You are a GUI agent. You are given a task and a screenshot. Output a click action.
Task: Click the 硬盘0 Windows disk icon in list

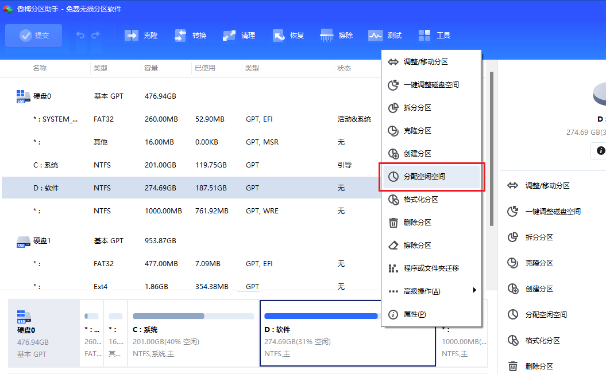(23, 96)
